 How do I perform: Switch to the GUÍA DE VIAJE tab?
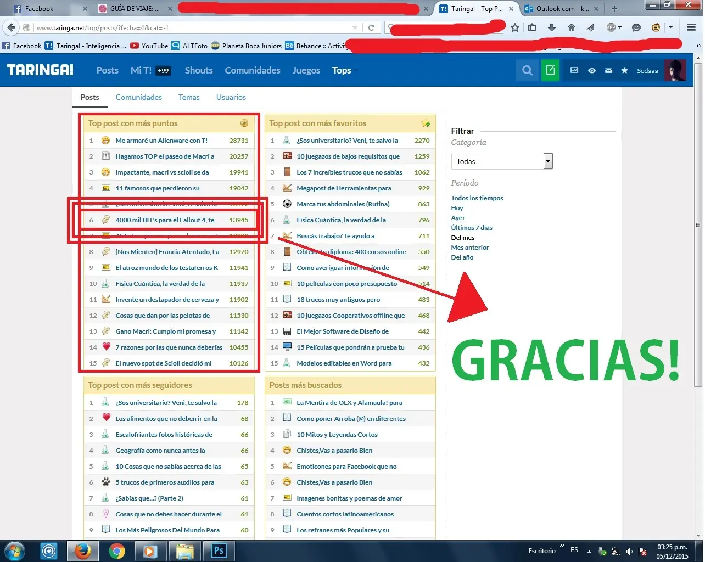coord(135,9)
